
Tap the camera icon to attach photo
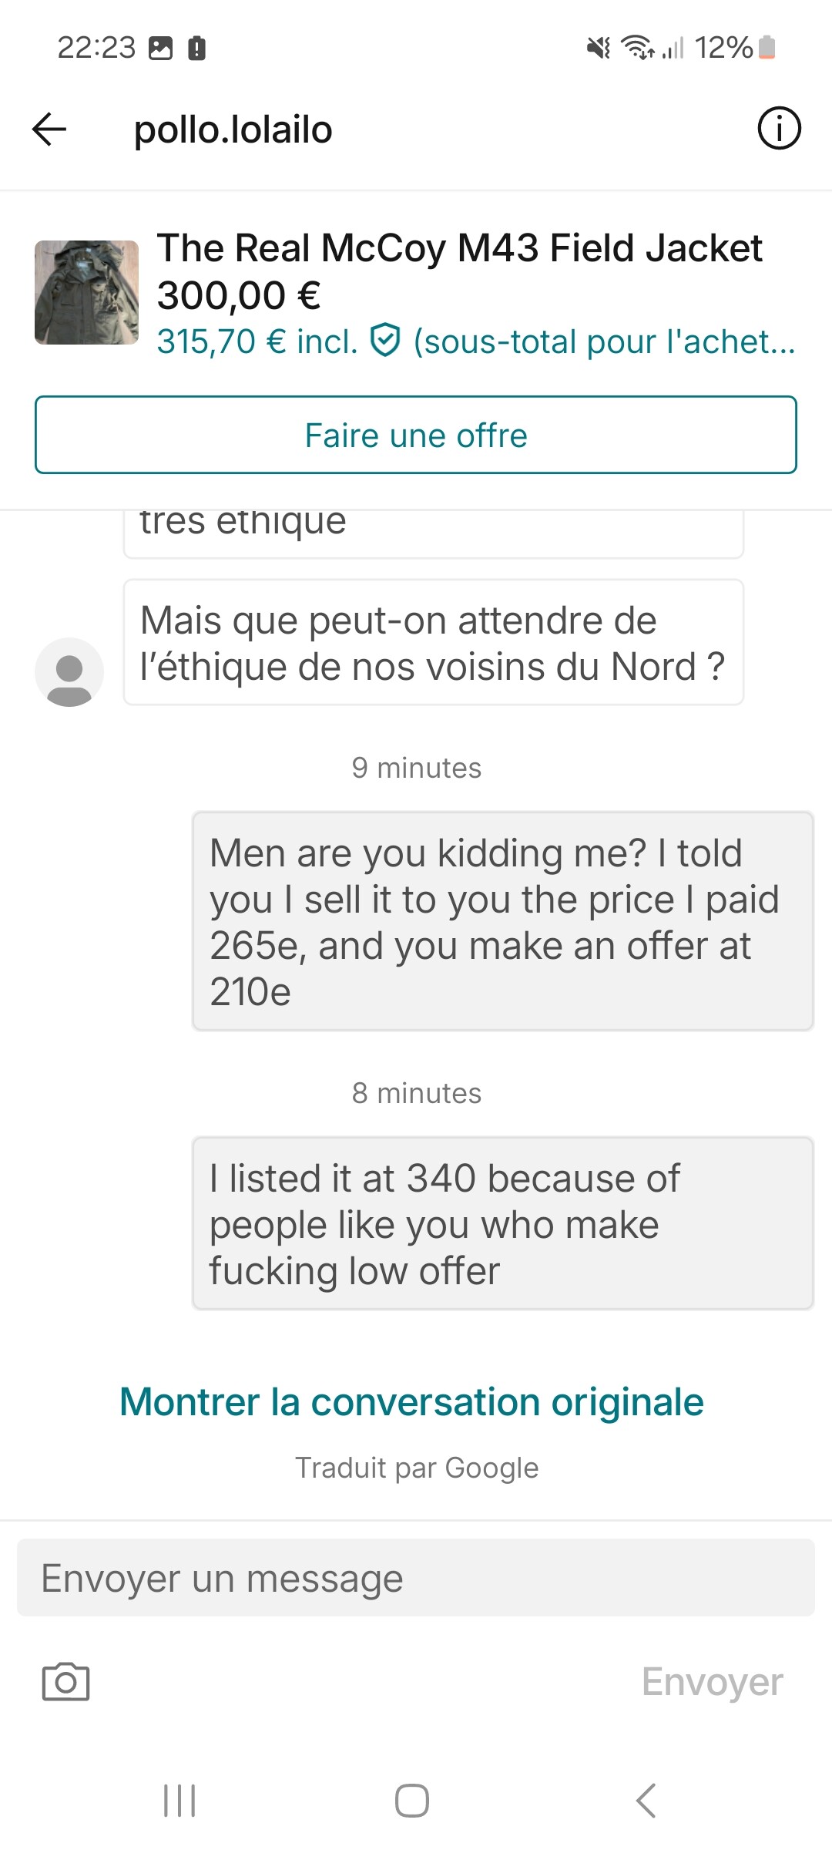point(65,1681)
